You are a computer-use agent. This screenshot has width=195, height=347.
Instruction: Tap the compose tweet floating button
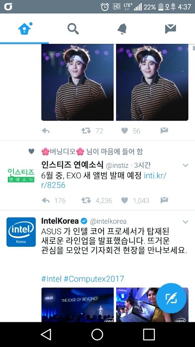[171, 298]
